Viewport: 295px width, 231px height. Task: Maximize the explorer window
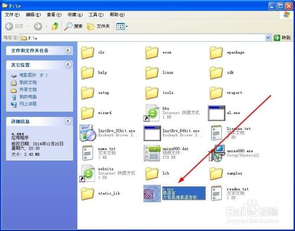280,6
